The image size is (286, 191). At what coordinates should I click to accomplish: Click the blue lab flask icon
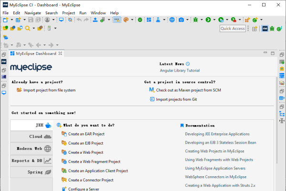coord(158,20)
